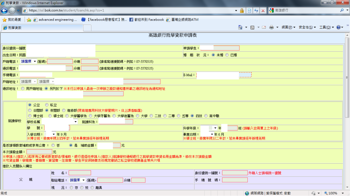Select 私立 school type radio
The image size is (350, 196).
[47, 105]
